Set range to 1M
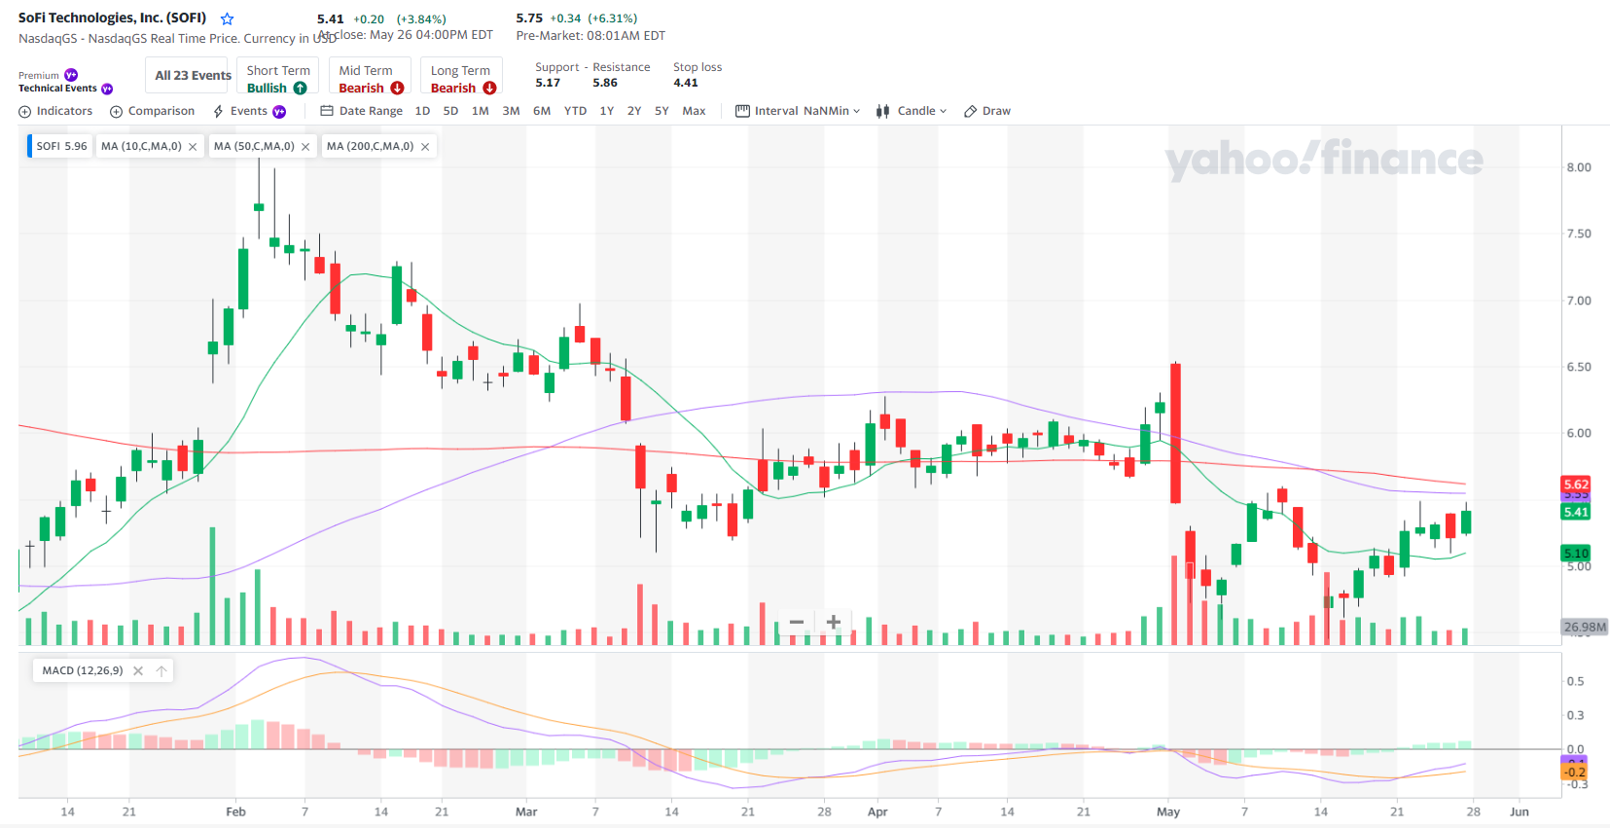 tap(481, 111)
